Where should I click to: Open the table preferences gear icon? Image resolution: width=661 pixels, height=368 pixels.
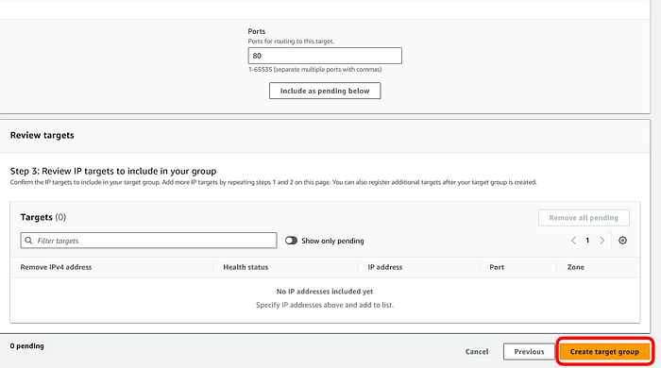point(622,241)
